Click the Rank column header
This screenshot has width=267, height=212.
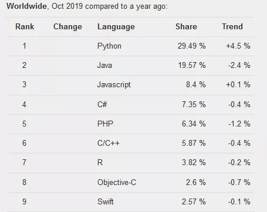click(25, 26)
